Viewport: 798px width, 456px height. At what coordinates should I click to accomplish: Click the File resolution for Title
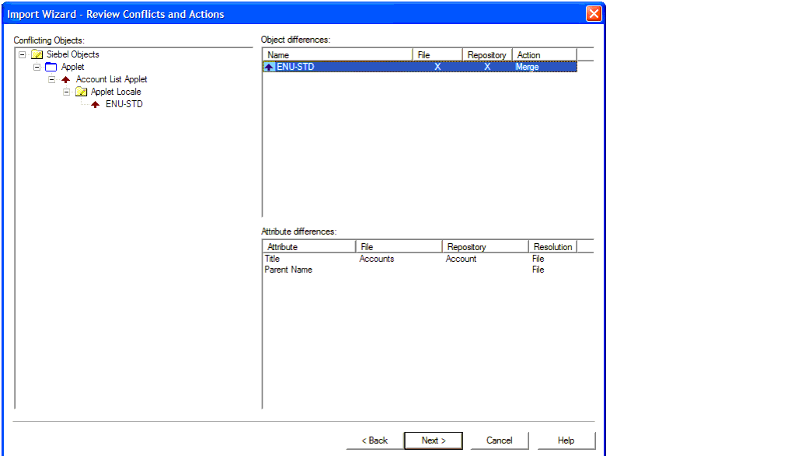538,259
